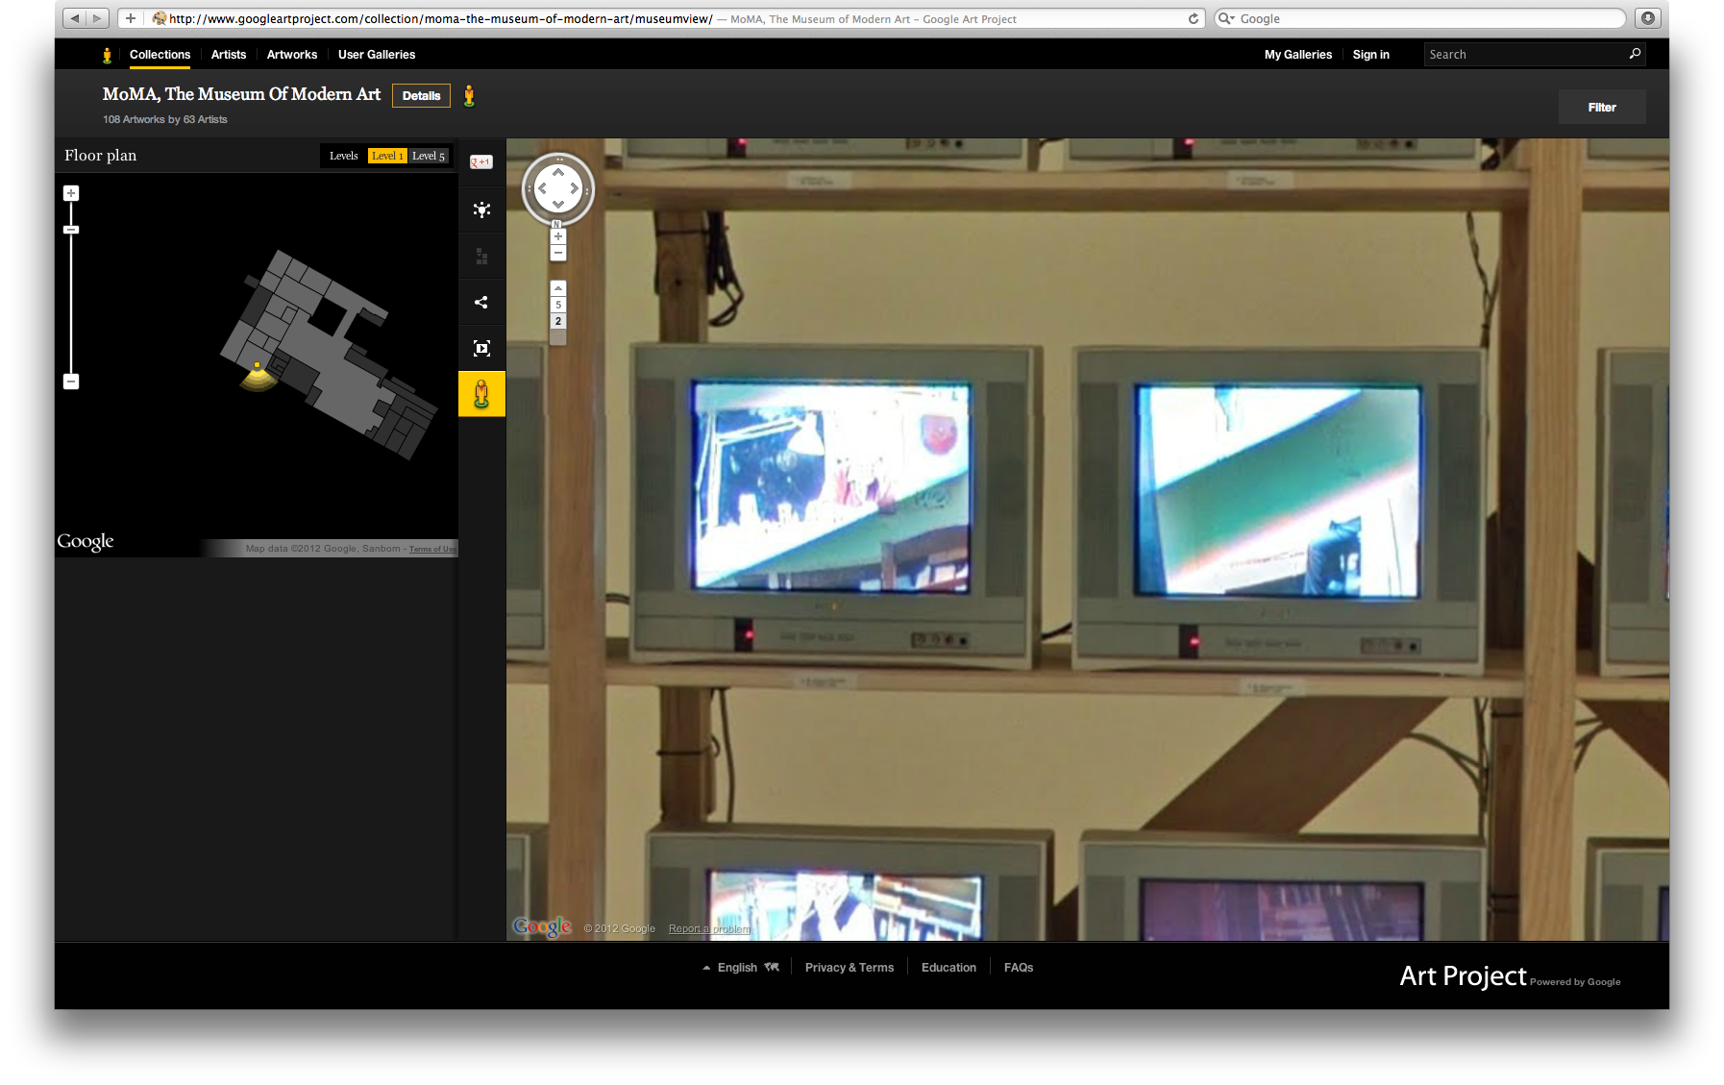The width and height of the screenshot is (1724, 1085).
Task: Open the Filter panel
Action: pos(1601,108)
